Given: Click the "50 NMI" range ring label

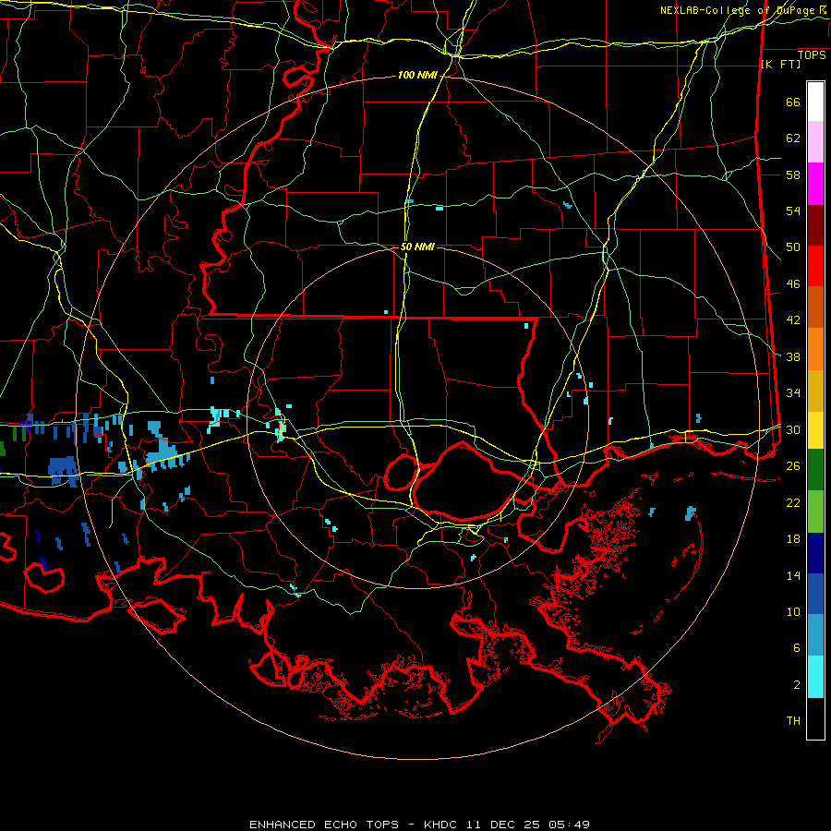Looking at the screenshot, I should point(417,247).
